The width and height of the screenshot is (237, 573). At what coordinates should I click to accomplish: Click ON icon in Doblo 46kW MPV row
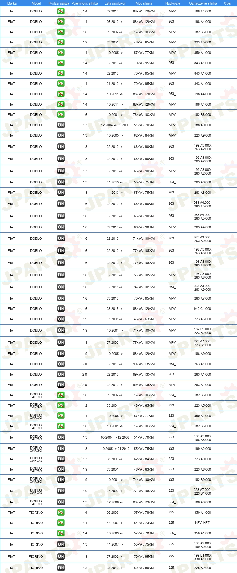coord(61,319)
